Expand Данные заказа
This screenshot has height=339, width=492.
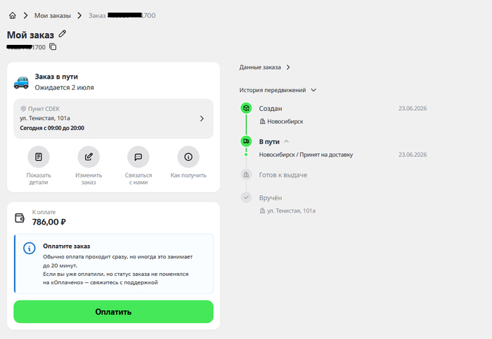click(x=265, y=67)
